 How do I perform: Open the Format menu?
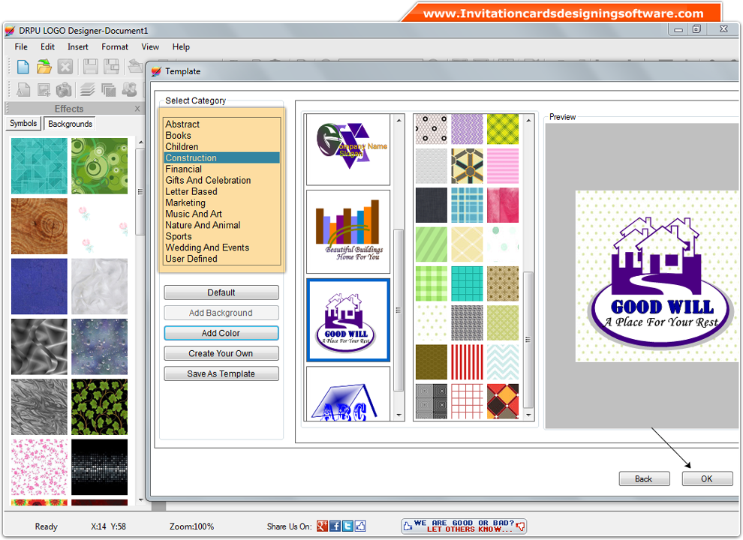click(x=114, y=46)
